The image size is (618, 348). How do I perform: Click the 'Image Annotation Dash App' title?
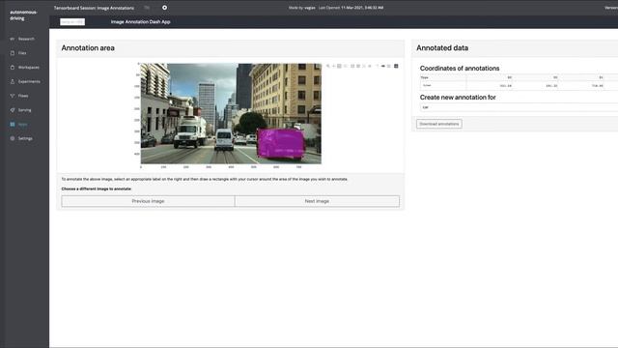click(x=140, y=21)
